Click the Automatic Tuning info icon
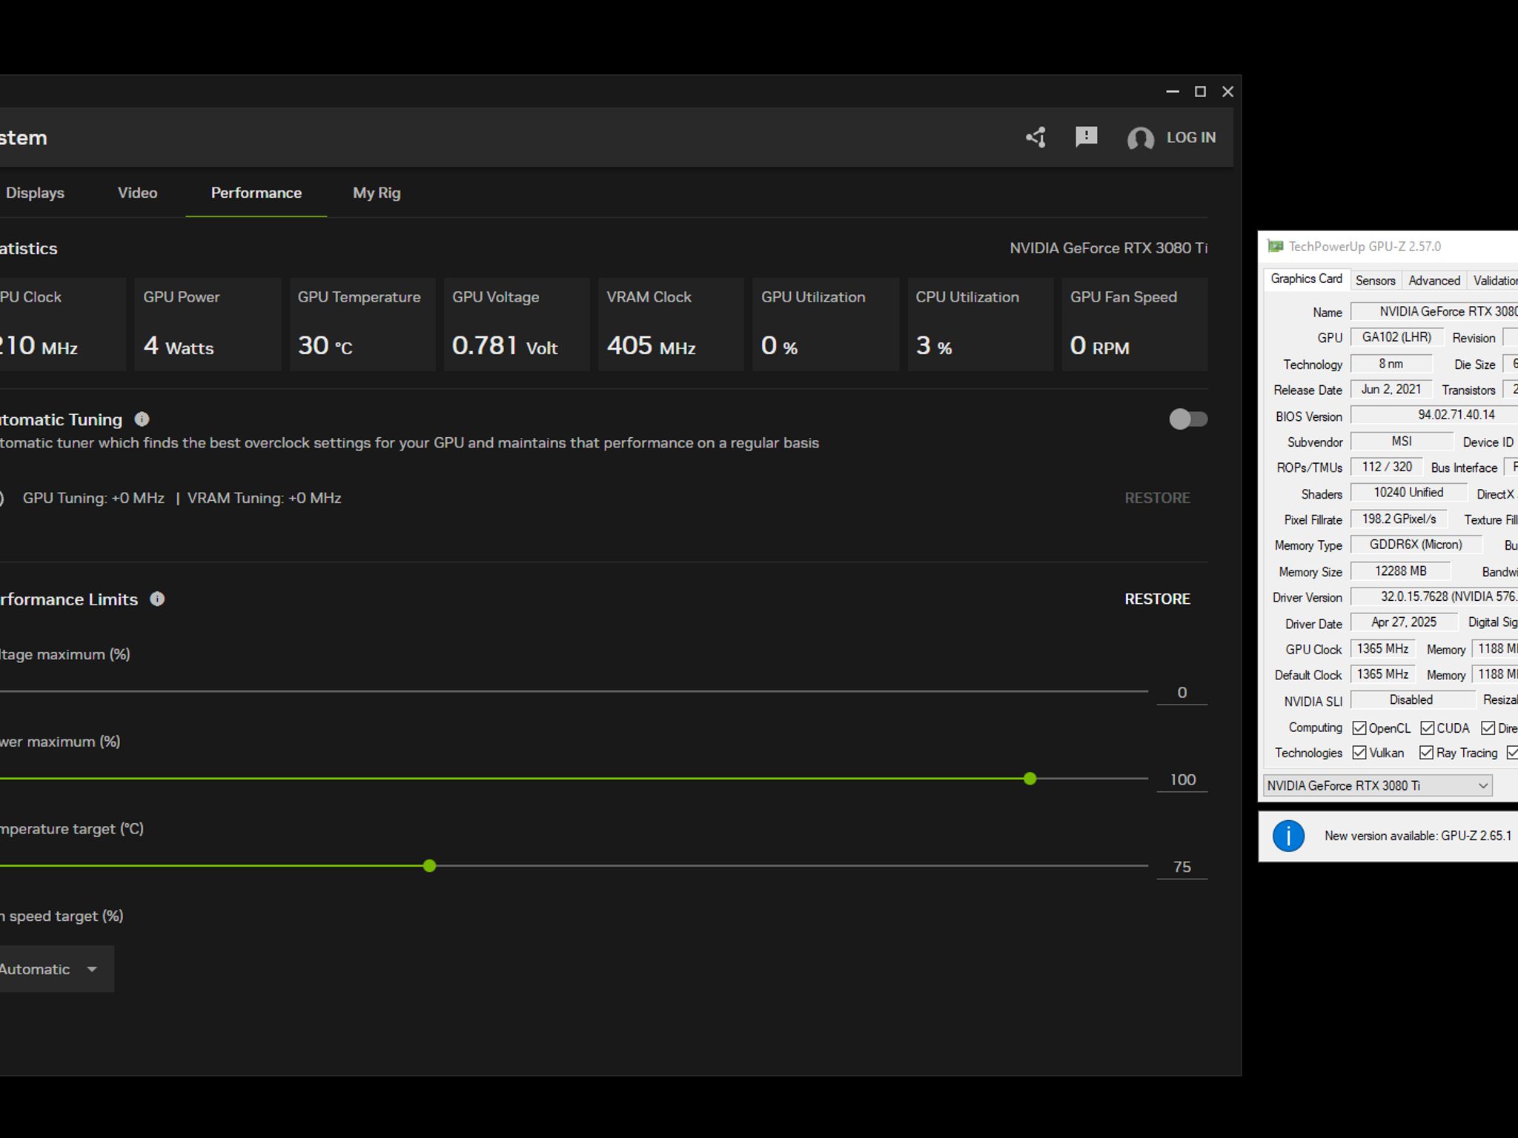The width and height of the screenshot is (1518, 1138). [x=142, y=419]
